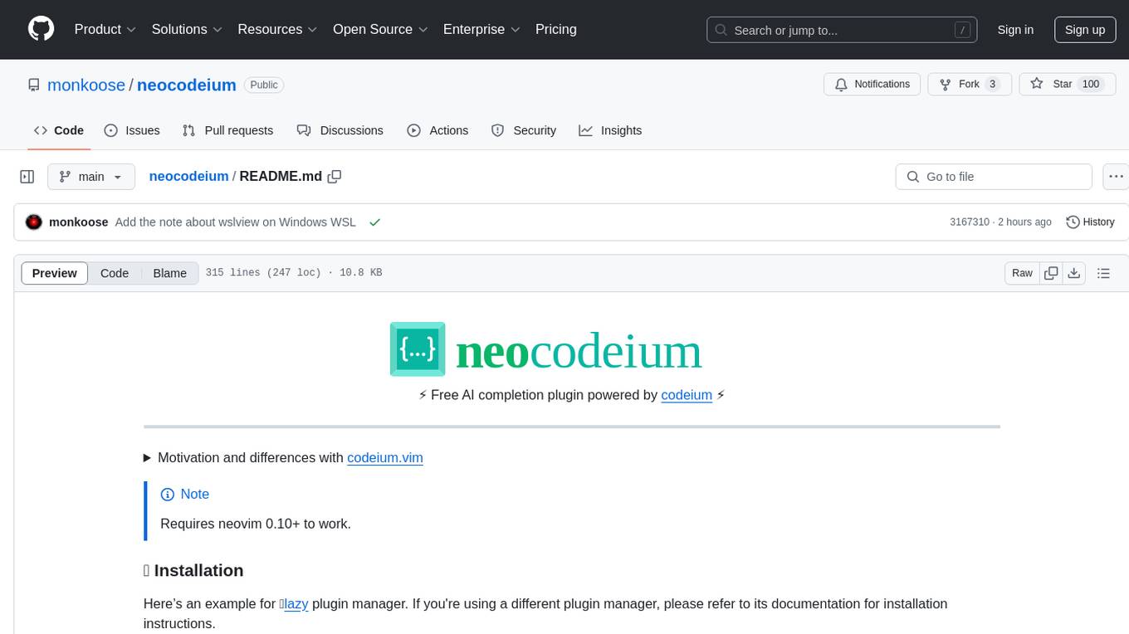This screenshot has height=634, width=1129.
Task: View the file History
Action: 1090,222
